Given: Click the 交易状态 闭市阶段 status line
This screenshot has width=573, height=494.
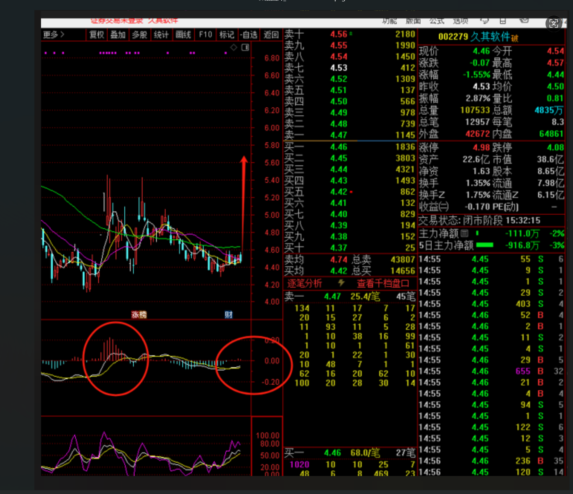Looking at the screenshot, I should (480, 220).
